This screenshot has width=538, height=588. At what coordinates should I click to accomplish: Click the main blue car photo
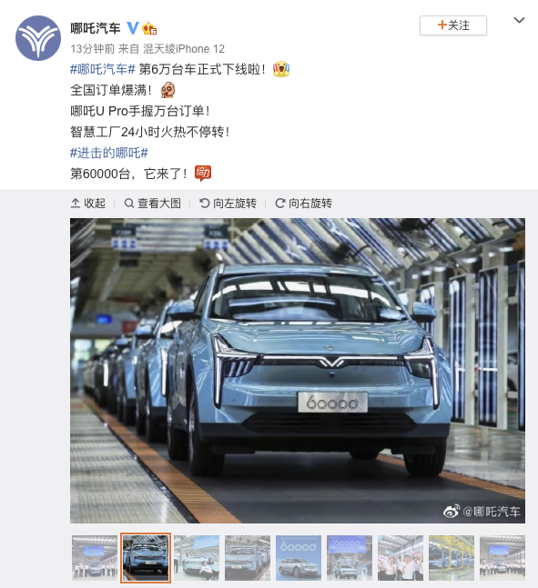pos(298,371)
